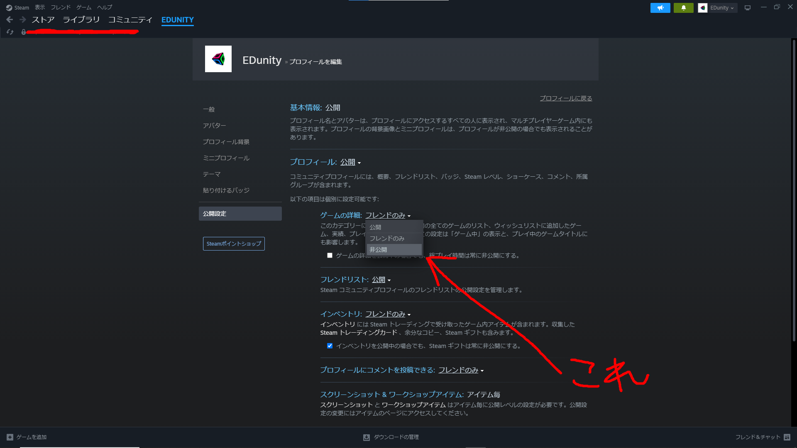
Task: Open the page refresh icon below the back arrow
Action: 10,32
